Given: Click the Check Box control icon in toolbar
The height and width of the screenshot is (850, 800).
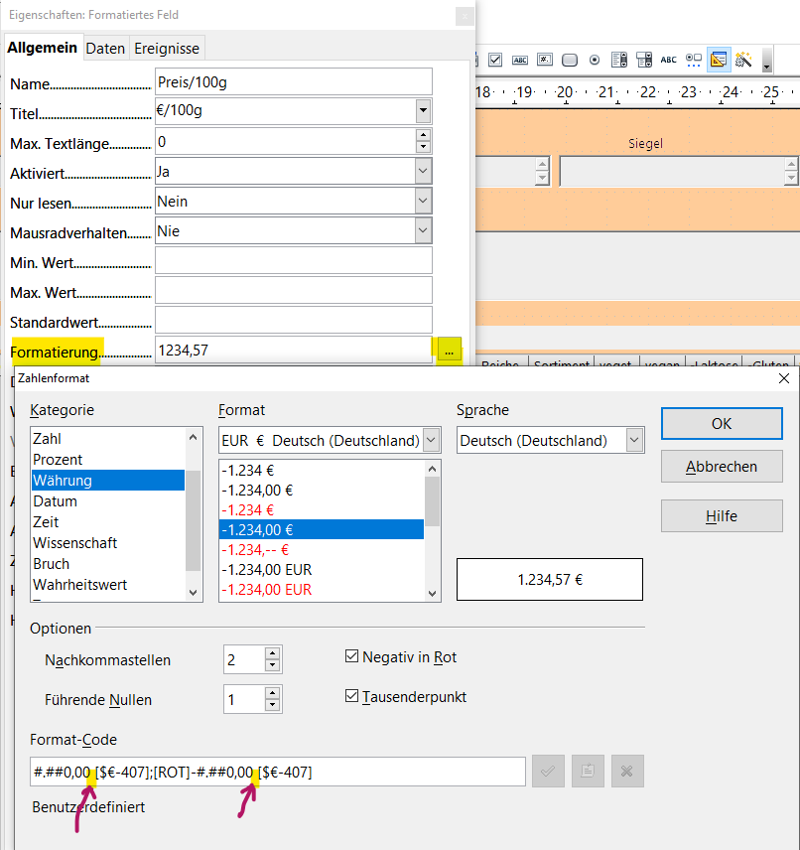Looking at the screenshot, I should click(x=495, y=60).
